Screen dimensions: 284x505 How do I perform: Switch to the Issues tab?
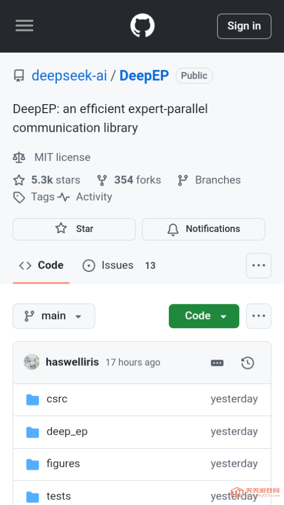[x=119, y=266]
